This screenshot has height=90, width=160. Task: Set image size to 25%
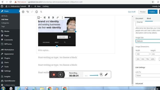click(138, 59)
